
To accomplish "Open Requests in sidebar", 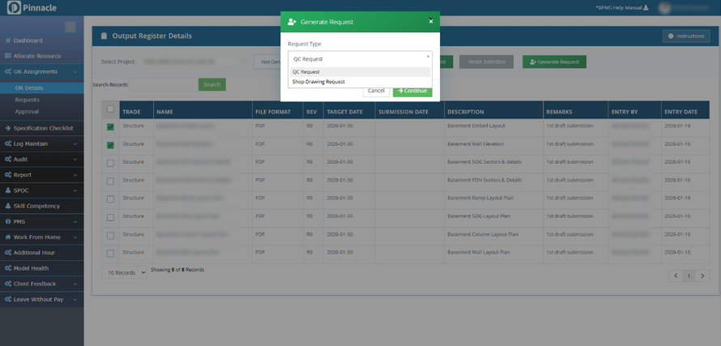I will click(x=27, y=100).
